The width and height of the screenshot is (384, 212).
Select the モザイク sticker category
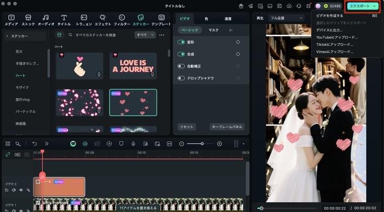(x=22, y=88)
